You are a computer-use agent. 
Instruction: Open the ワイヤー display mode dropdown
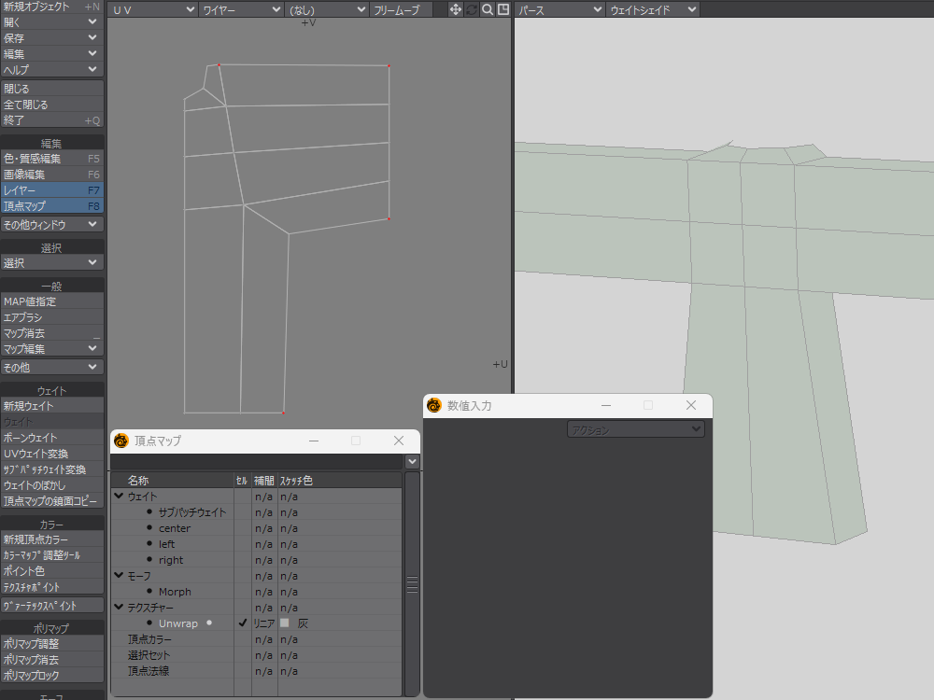[x=241, y=9]
